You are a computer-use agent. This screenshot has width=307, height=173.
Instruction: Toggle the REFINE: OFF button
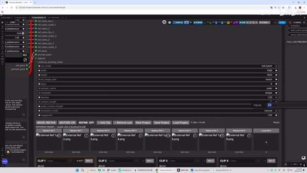tap(86, 123)
